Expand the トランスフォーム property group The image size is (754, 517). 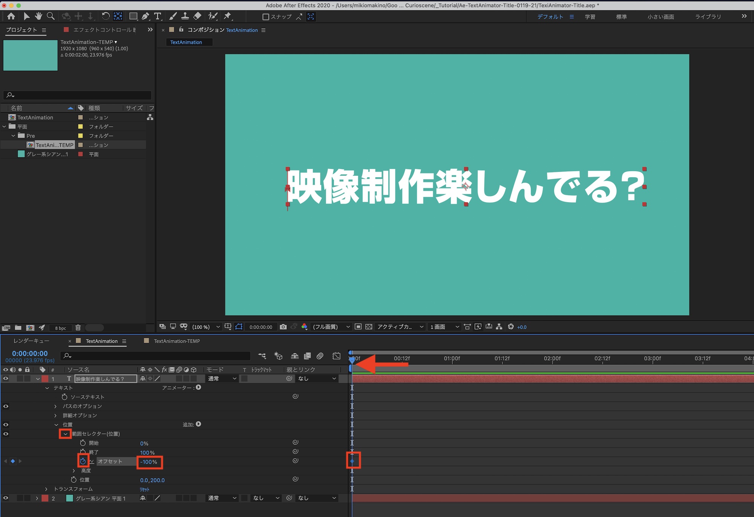point(46,489)
